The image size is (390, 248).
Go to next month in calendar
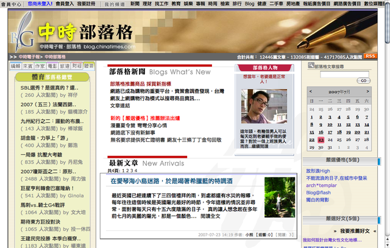[x=367, y=91]
